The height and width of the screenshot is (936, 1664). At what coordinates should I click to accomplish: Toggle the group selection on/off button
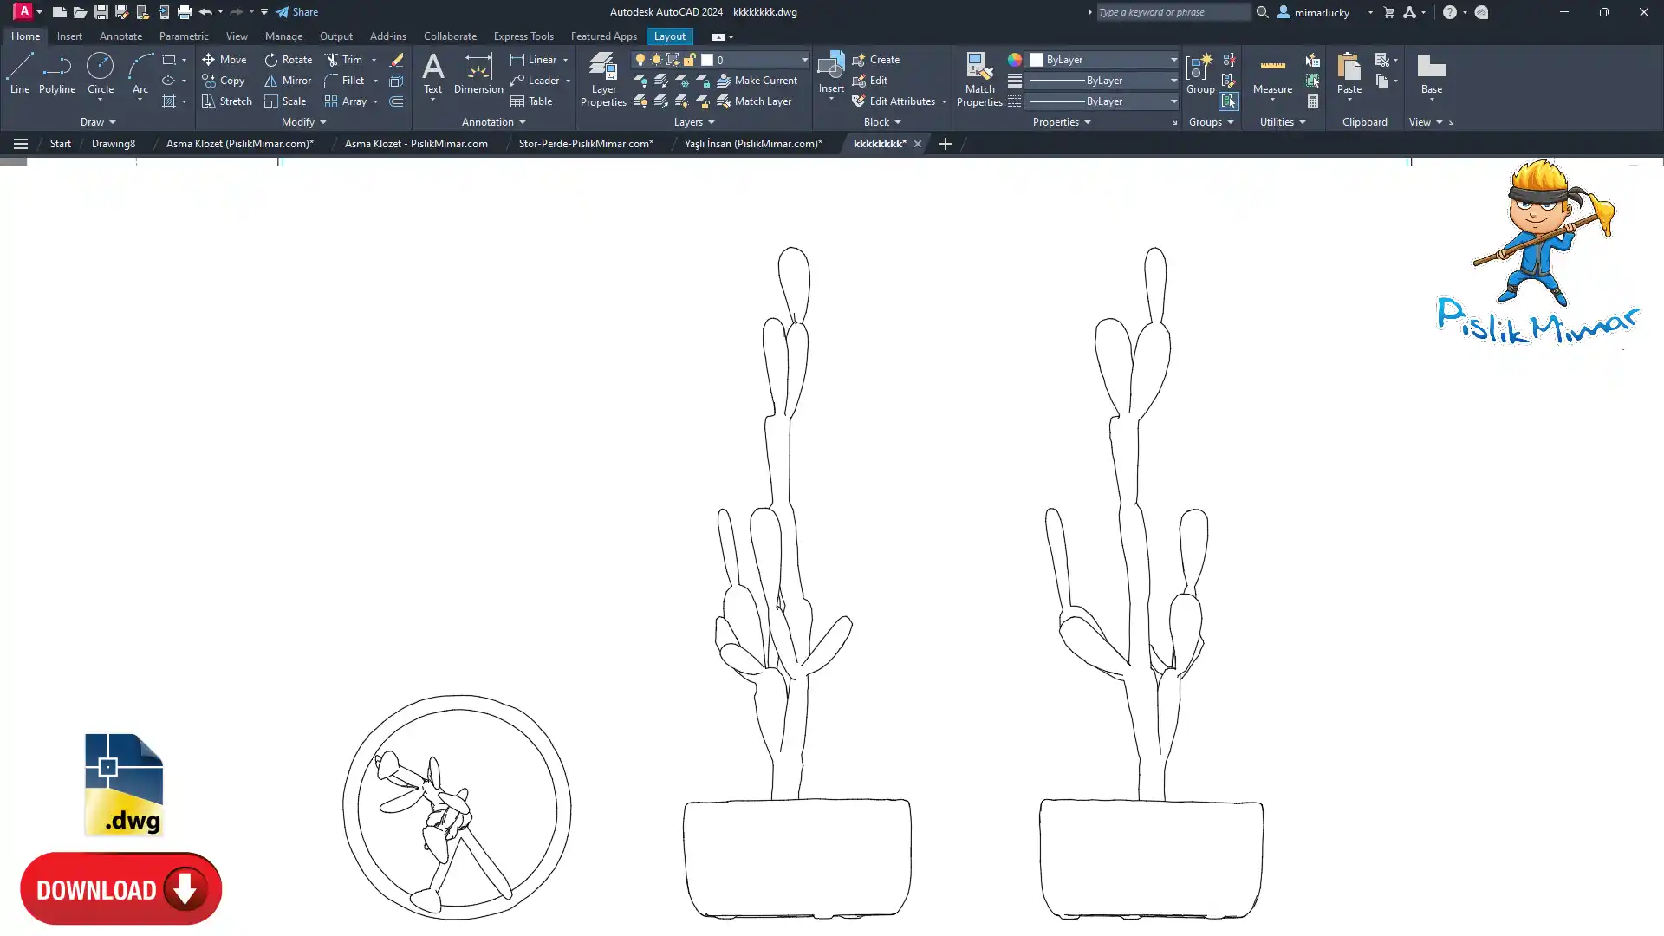tap(1228, 101)
